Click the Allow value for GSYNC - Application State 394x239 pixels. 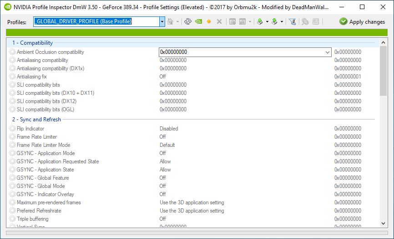pos(165,170)
